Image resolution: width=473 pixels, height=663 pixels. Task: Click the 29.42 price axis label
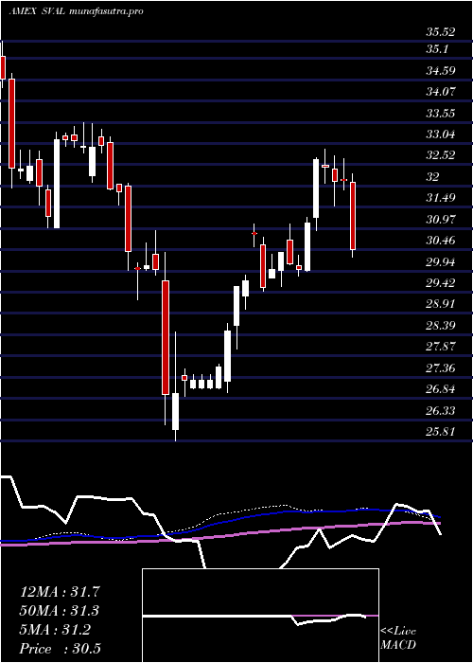pyautogui.click(x=441, y=283)
